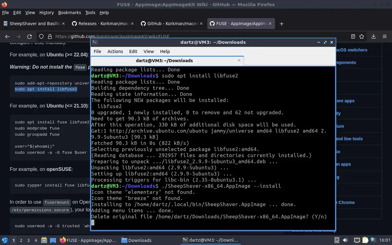
Task: Close the Releases Korkman tab
Action: 132,24
